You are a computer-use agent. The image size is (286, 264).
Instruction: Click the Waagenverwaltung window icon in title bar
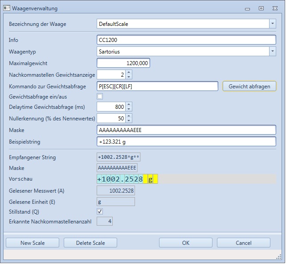pyautogui.click(x=7, y=8)
